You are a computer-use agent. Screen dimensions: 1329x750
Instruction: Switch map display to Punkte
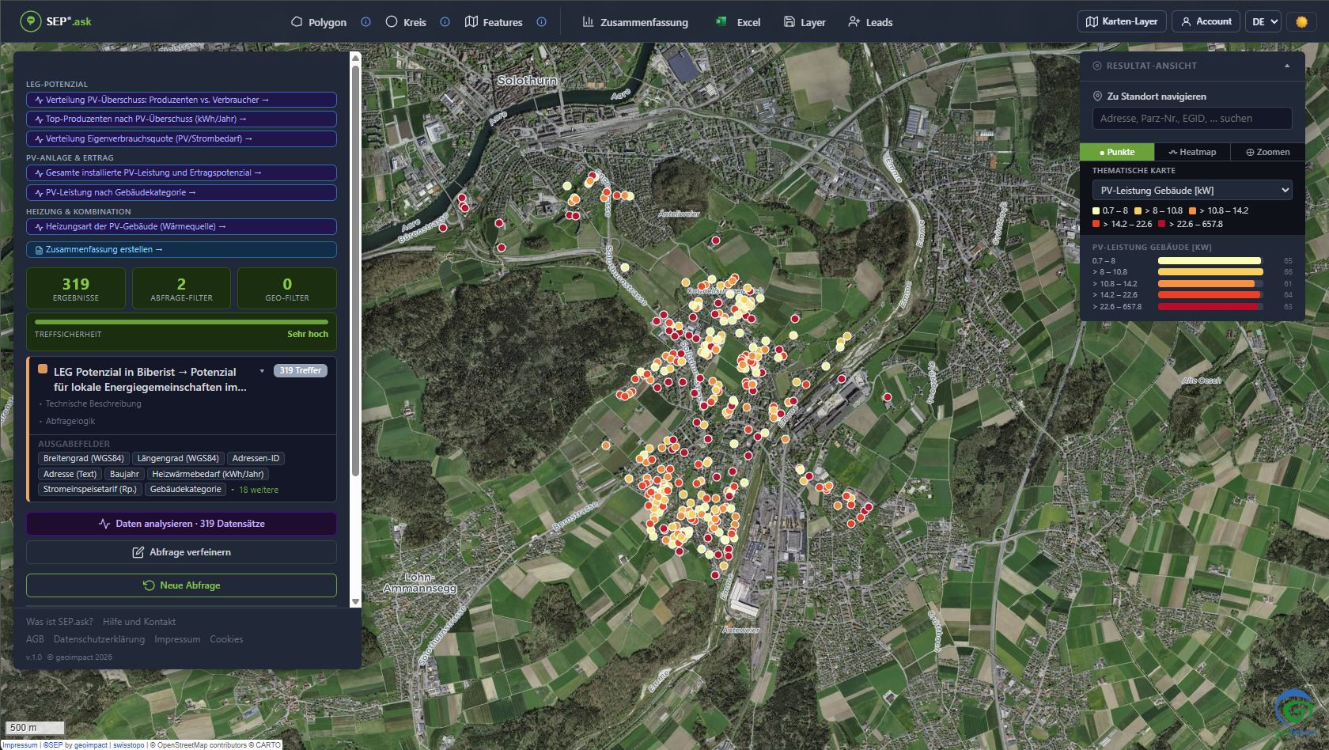pyautogui.click(x=1117, y=152)
